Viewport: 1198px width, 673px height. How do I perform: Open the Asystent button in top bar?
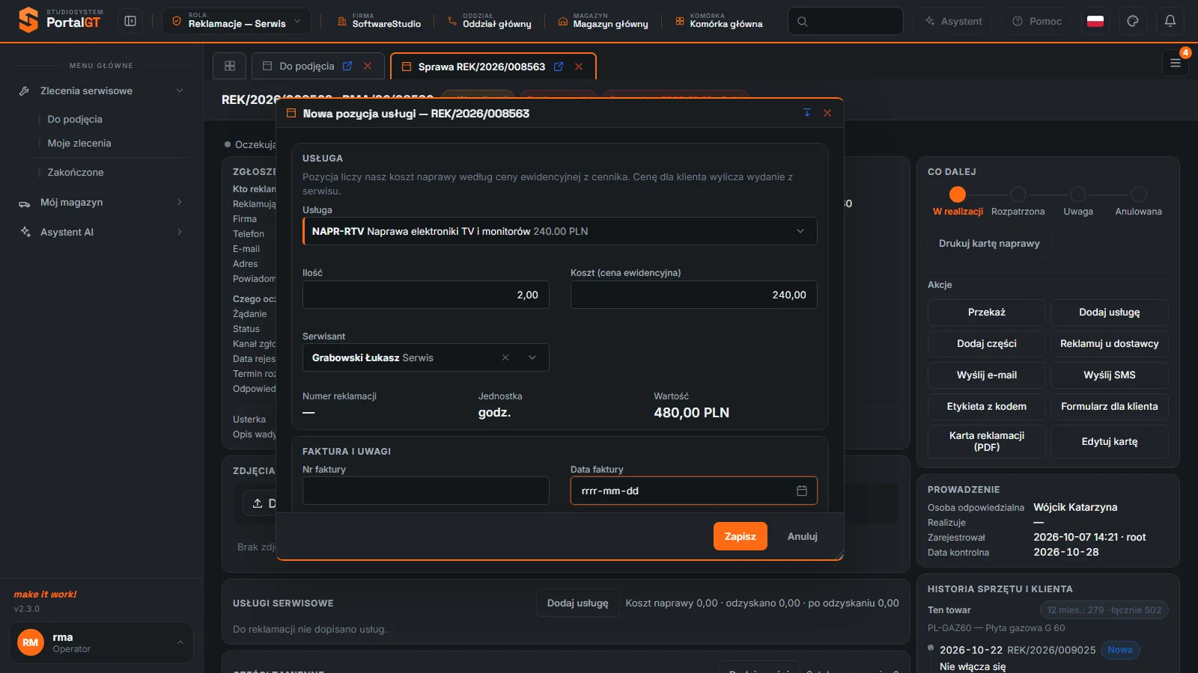pos(952,21)
